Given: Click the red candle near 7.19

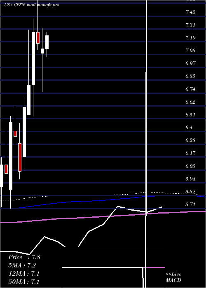Looking at the screenshot, I should point(38,38).
